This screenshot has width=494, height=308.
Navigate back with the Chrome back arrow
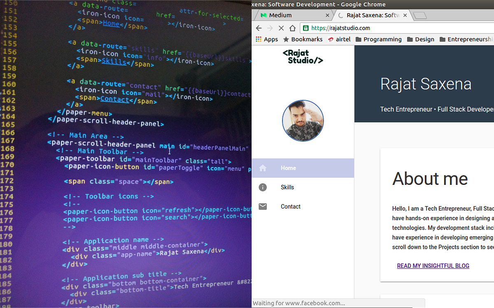[x=259, y=28]
